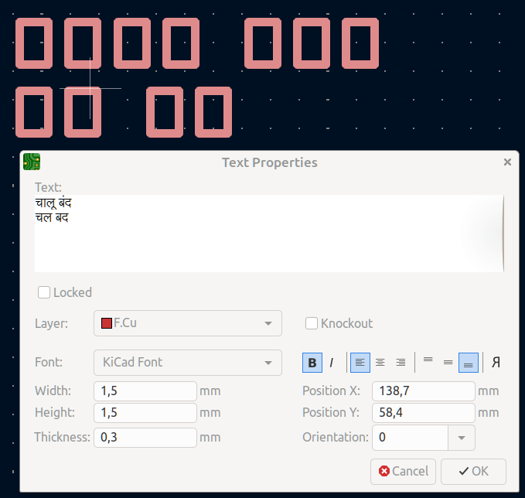Click the red F.Cu layer color swatch
Screen dimensions: 525x498
(107, 323)
